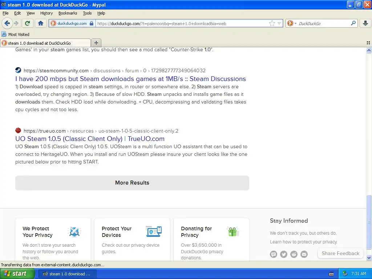Open the View menu

(31, 13)
